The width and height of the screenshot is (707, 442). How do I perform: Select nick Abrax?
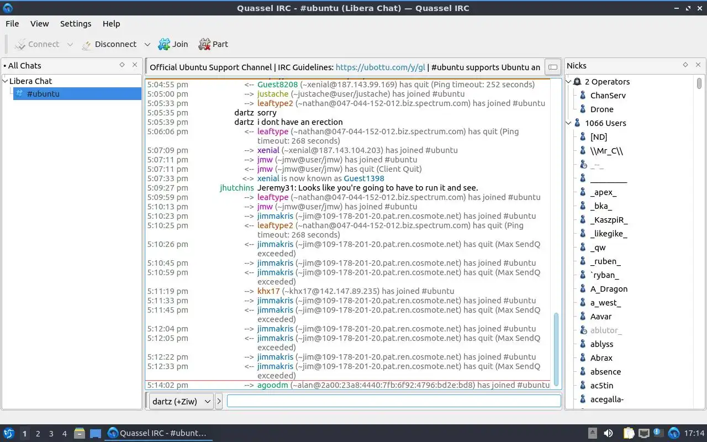tap(601, 358)
